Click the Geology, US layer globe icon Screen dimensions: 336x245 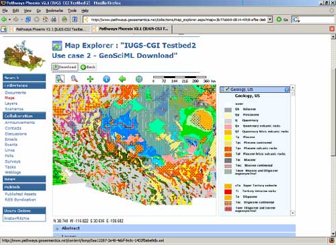pyautogui.click(x=287, y=90)
